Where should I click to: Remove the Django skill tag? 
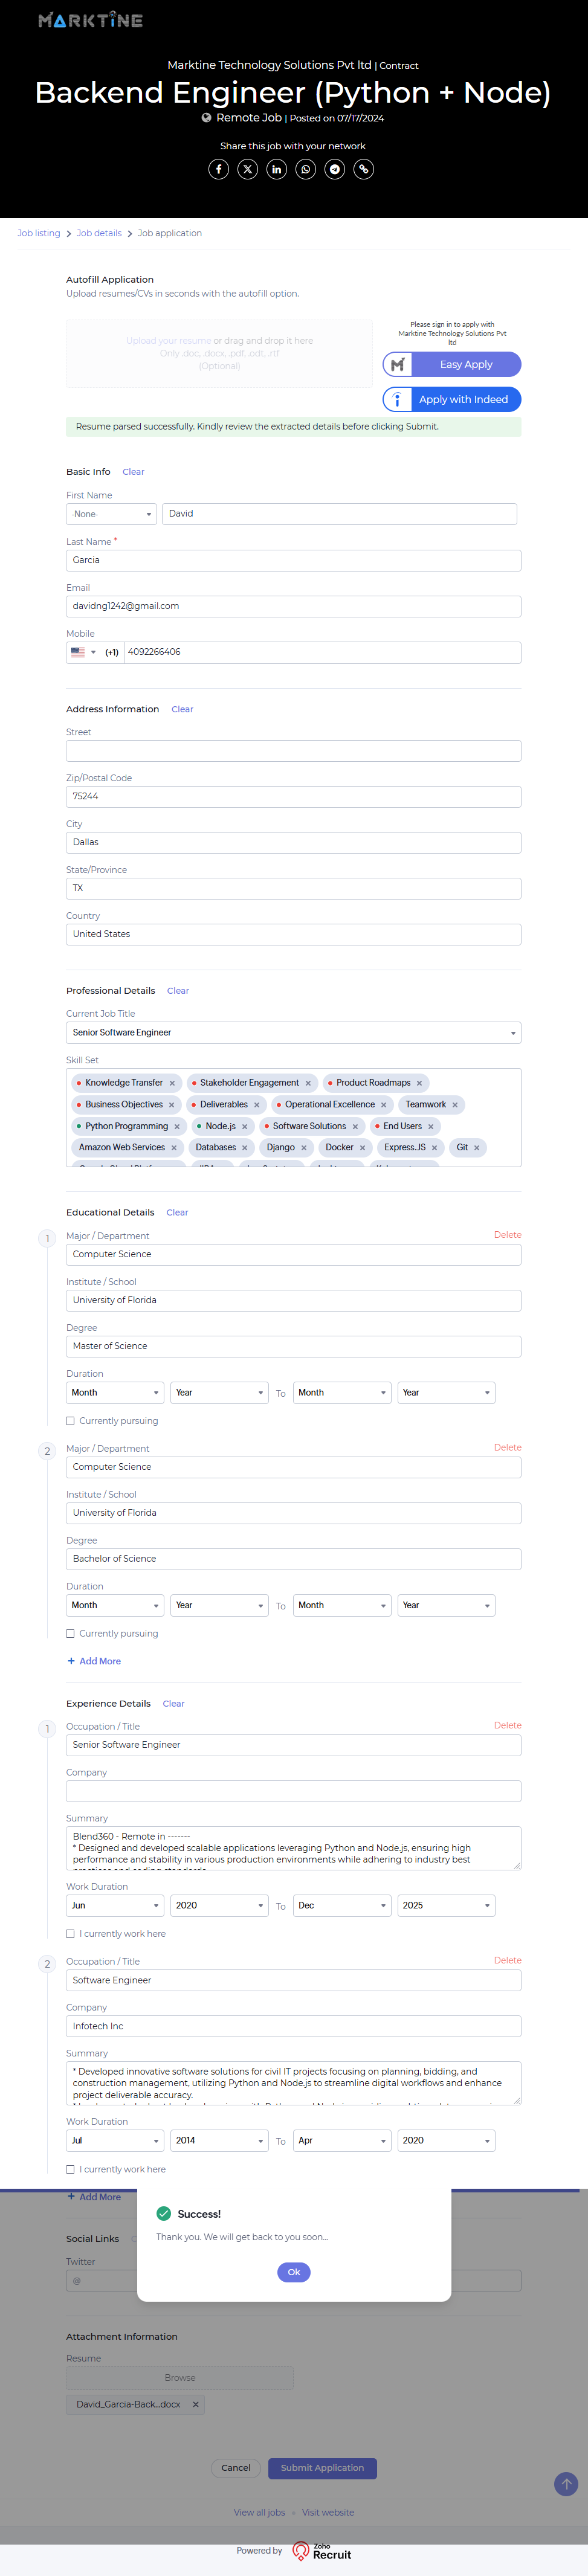[304, 1148]
